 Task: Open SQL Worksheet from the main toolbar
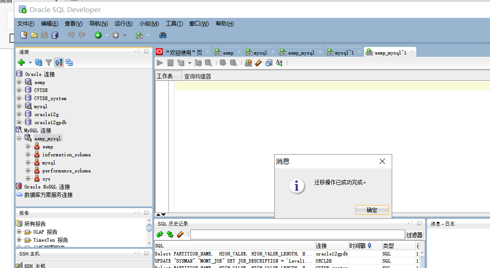point(139,35)
